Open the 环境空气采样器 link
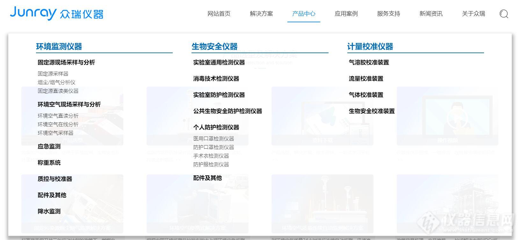 55,133
